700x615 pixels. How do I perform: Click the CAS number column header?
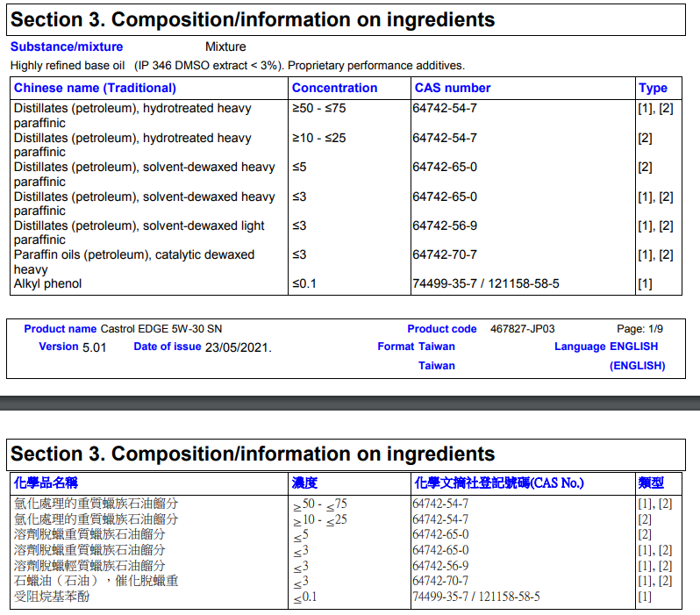[x=452, y=88]
